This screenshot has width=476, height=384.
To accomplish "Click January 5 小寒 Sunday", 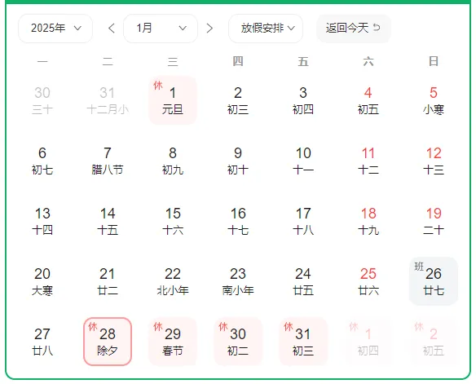I will pos(434,100).
